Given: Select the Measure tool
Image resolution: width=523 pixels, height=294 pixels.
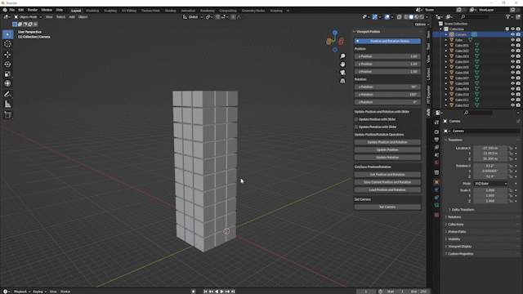Looking at the screenshot, I should [x=7, y=105].
